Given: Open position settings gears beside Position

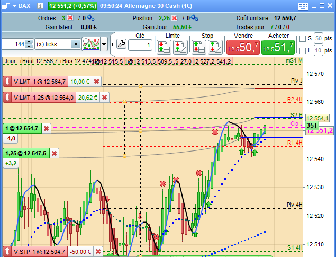Looking at the screenshot, I should point(195,18).
